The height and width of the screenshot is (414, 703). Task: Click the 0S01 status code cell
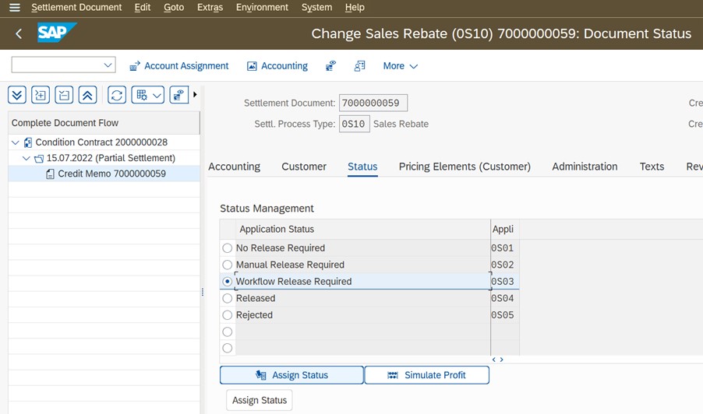505,248
